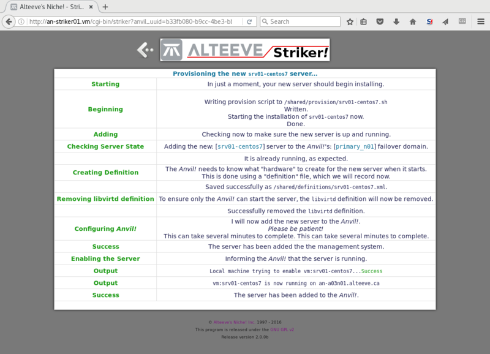This screenshot has height=354, width=490.
Task: Click 'Please be patient!' text
Action: pyautogui.click(x=296, y=228)
